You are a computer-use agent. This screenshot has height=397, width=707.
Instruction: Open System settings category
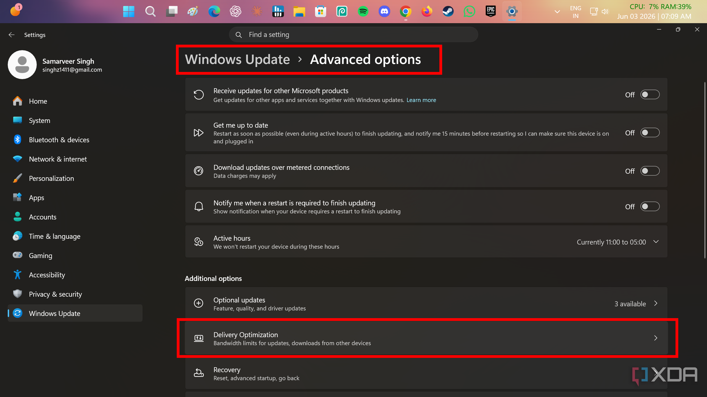[75, 120]
